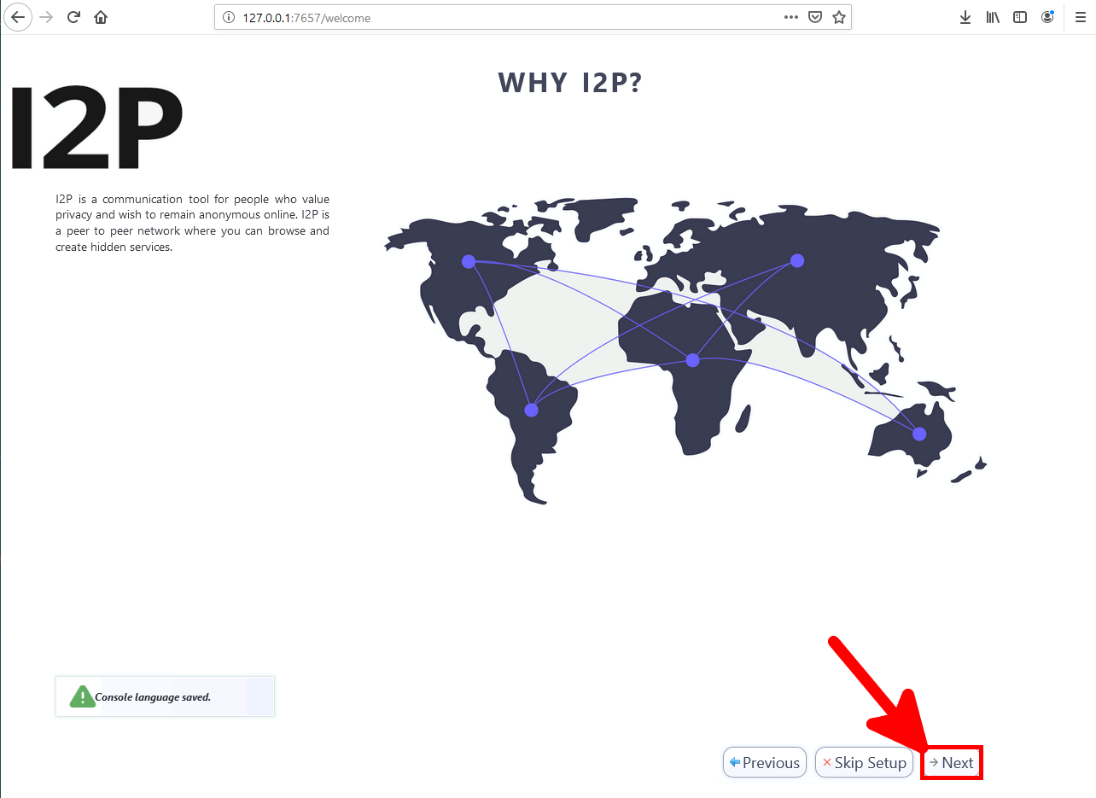Click the green warning triangle icon
Screen dimensions: 1096x798
click(x=82, y=696)
